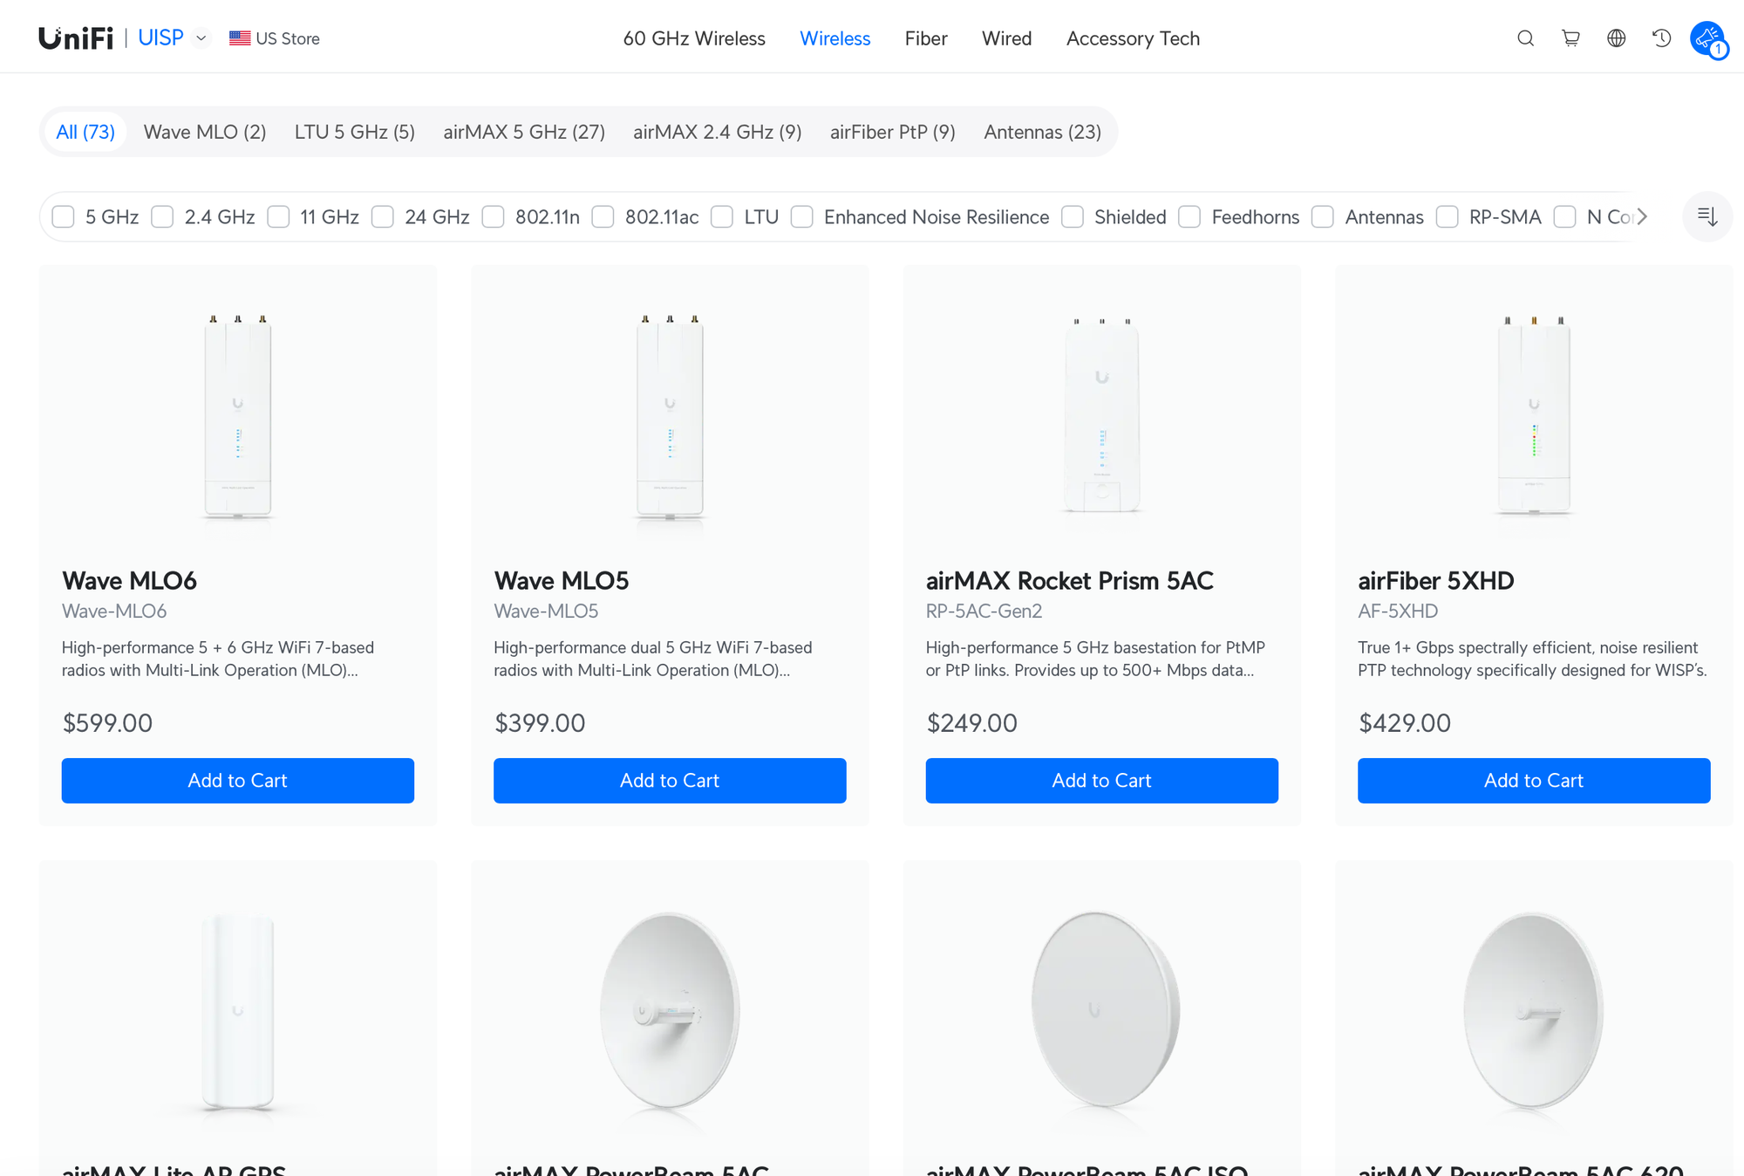The image size is (1744, 1176).
Task: Open the airFiber 5XHD product title
Action: pos(1435,580)
